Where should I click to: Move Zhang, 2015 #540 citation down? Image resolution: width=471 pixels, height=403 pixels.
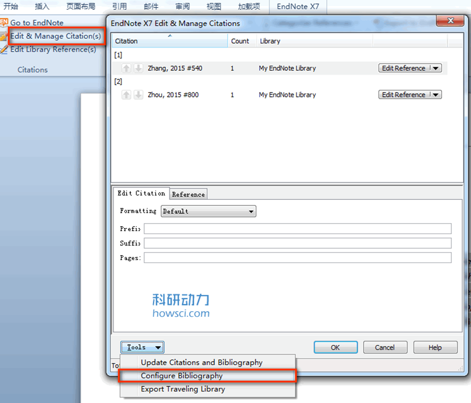tap(138, 68)
